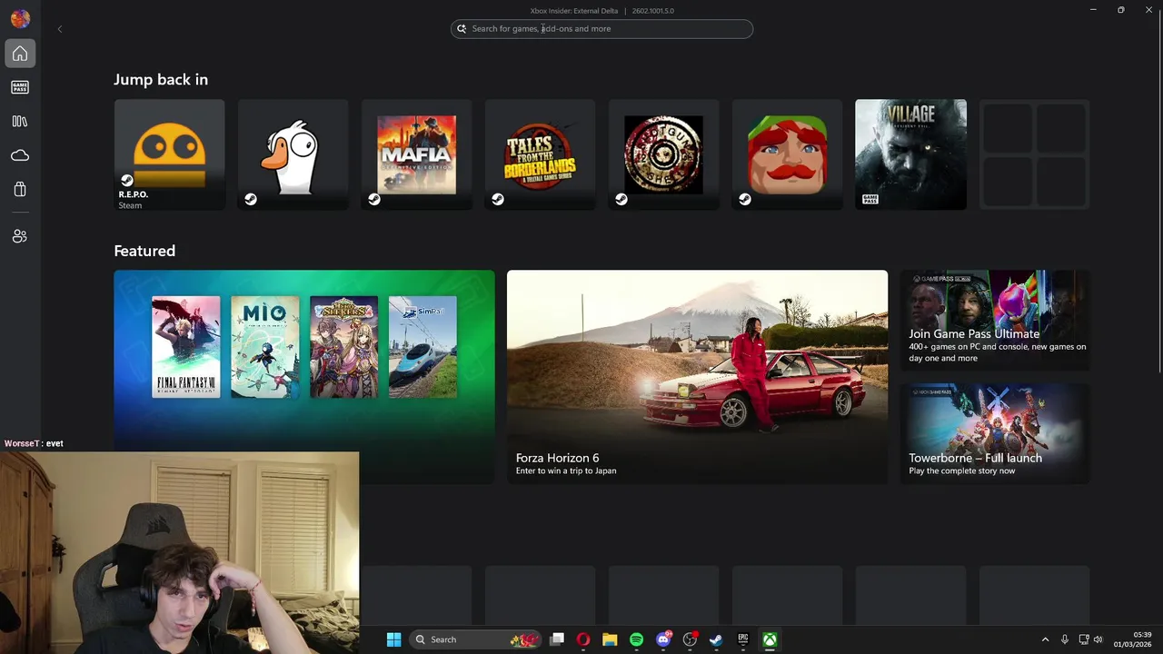This screenshot has height=654, width=1163.
Task: Click the Xbox Insider External Delta label
Action: [x=574, y=11]
